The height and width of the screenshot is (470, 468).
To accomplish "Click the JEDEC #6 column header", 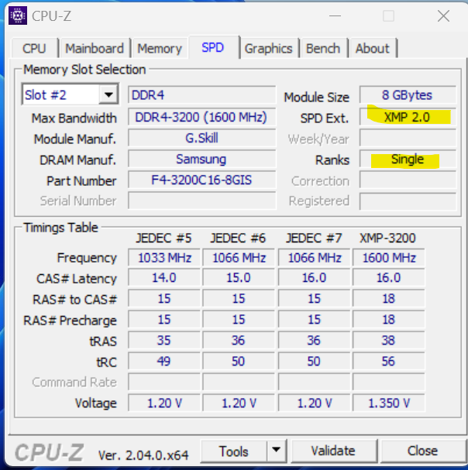I will pos(238,238).
